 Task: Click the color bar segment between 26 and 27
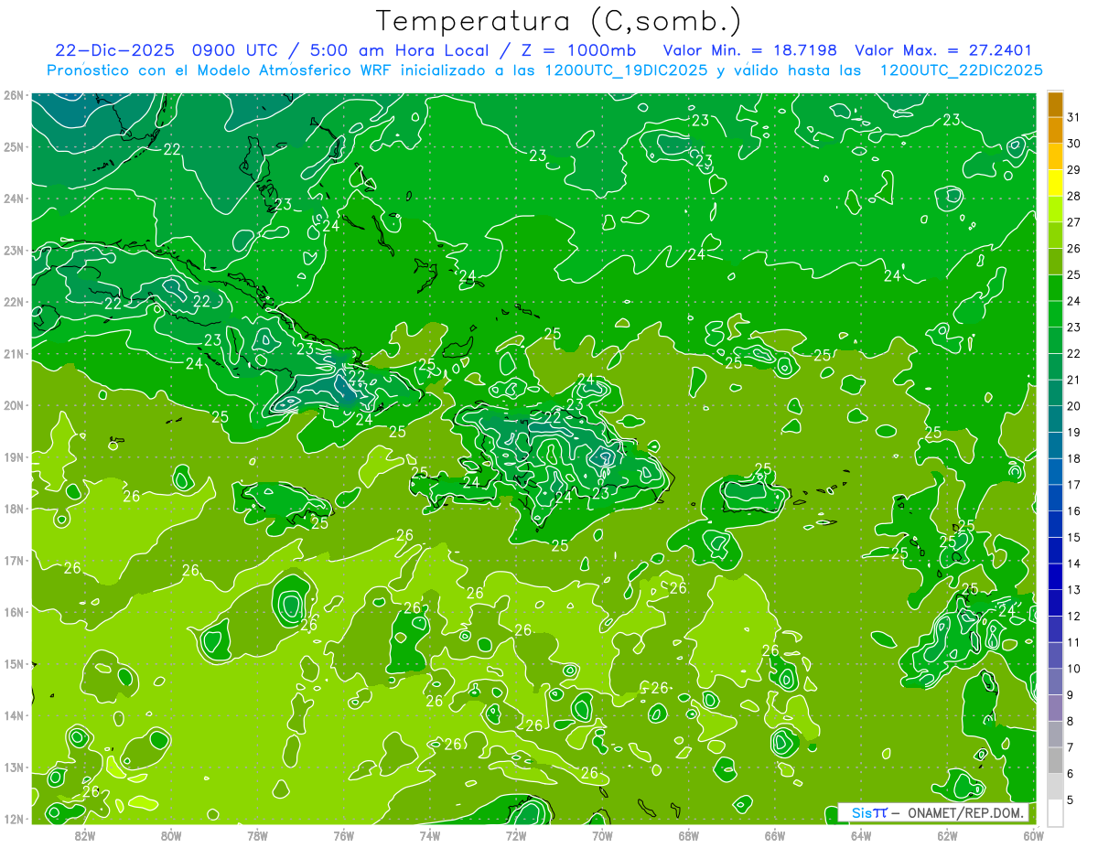(x=1055, y=235)
